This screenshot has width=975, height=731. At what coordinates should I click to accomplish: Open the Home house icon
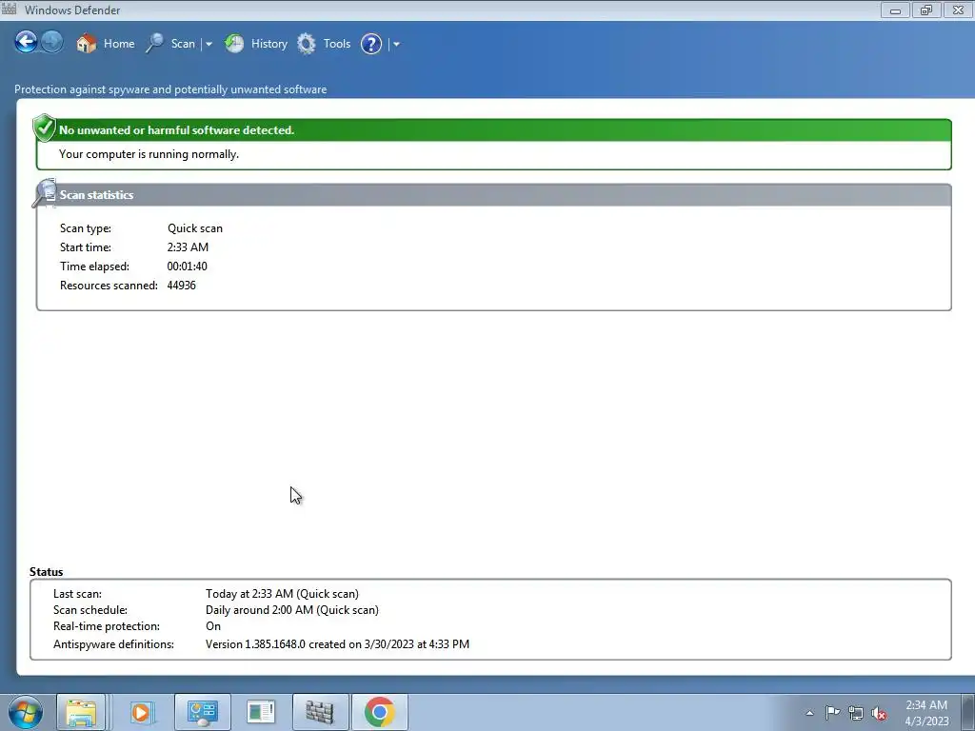tap(87, 44)
